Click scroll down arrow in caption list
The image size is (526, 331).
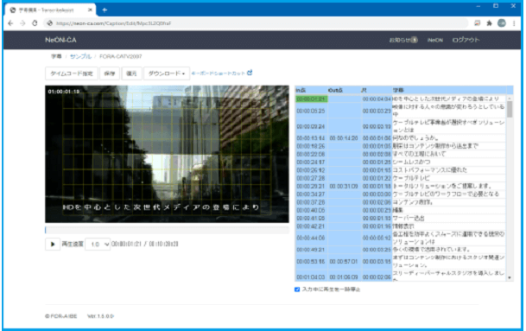click(510, 277)
